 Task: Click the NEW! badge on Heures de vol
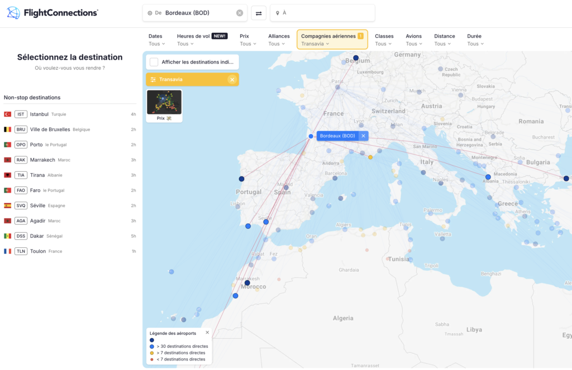pyautogui.click(x=220, y=36)
